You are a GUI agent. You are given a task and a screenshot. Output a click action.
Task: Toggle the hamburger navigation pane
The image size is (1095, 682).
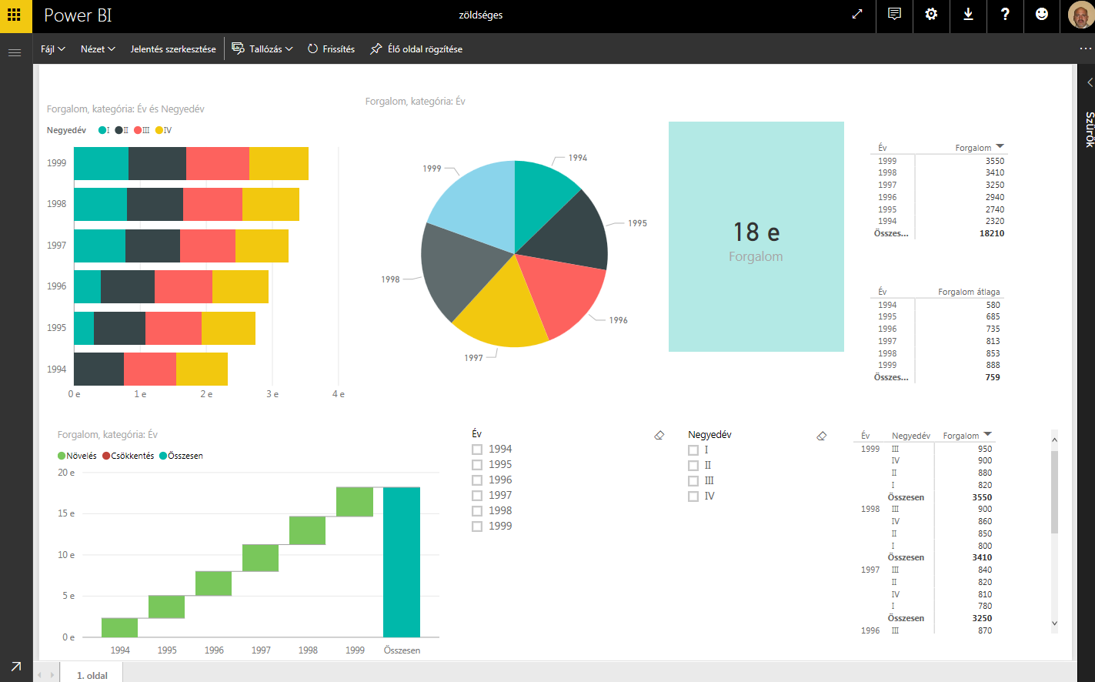pyautogui.click(x=14, y=52)
